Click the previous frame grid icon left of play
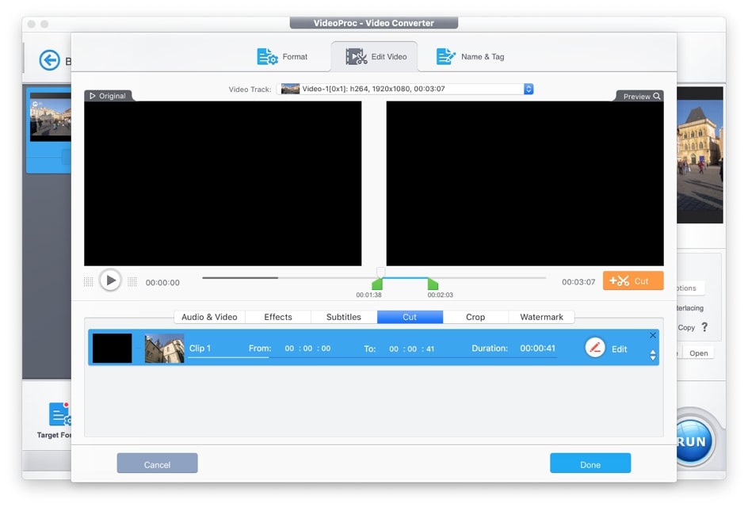This screenshot has height=507, width=748. coord(88,282)
